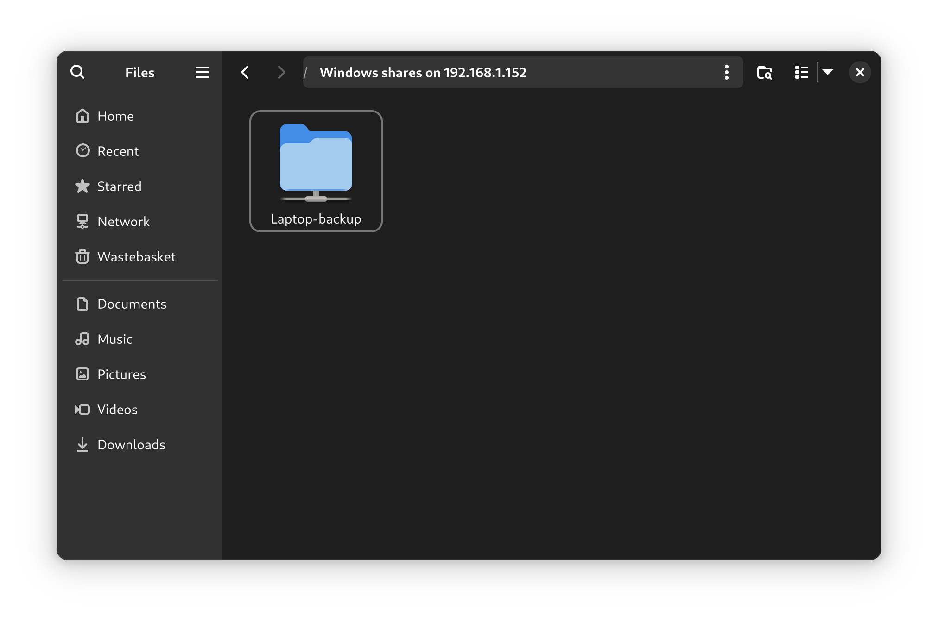The image size is (938, 622).
Task: Open the main hamburger menu
Action: [202, 72]
